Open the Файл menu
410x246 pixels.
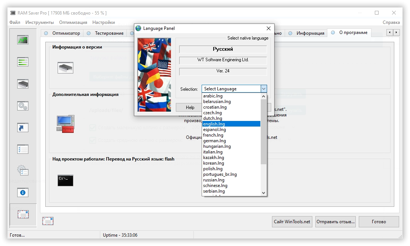coord(15,22)
